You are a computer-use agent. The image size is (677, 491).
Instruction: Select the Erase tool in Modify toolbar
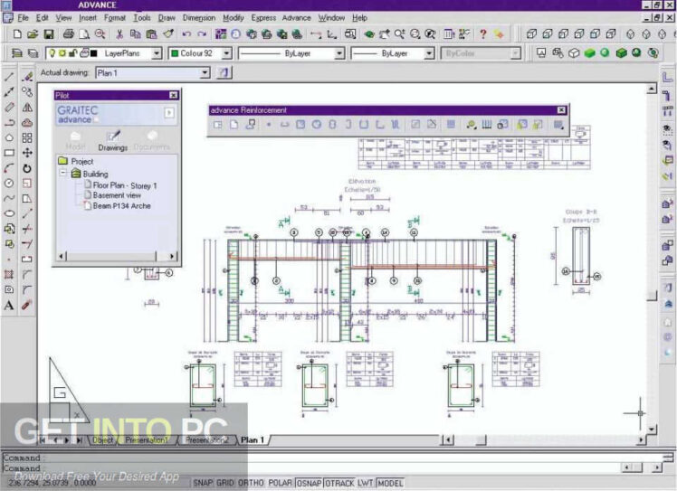click(27, 77)
